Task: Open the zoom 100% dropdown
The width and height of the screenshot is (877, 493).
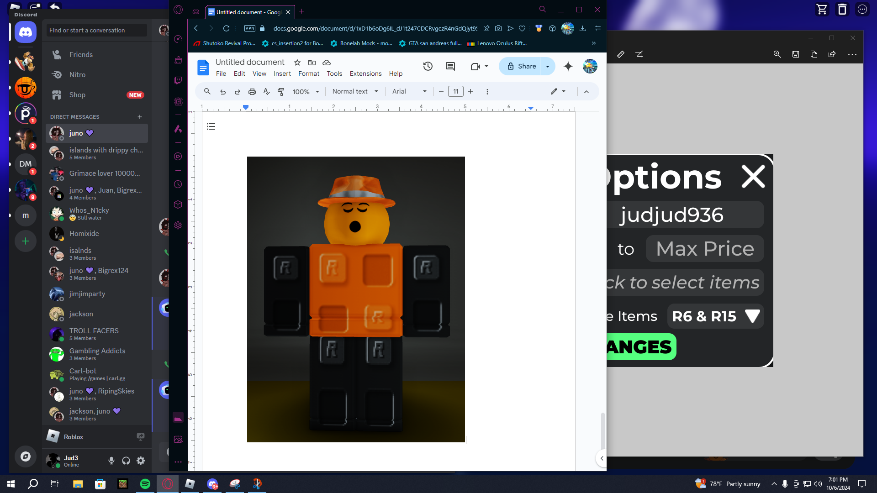Action: pyautogui.click(x=306, y=91)
